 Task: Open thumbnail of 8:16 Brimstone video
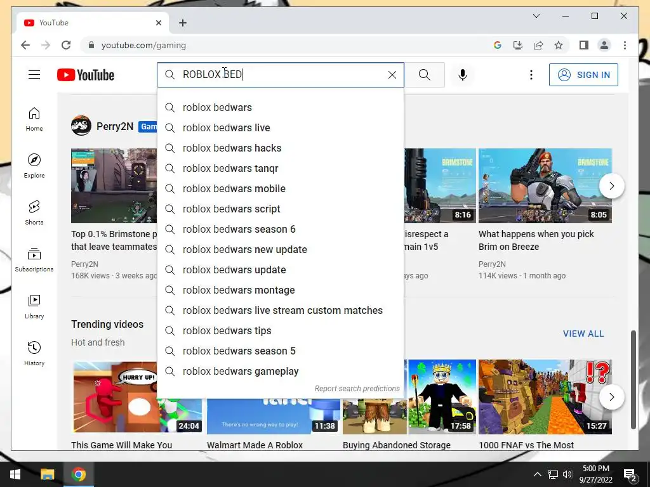pyautogui.click(x=440, y=186)
